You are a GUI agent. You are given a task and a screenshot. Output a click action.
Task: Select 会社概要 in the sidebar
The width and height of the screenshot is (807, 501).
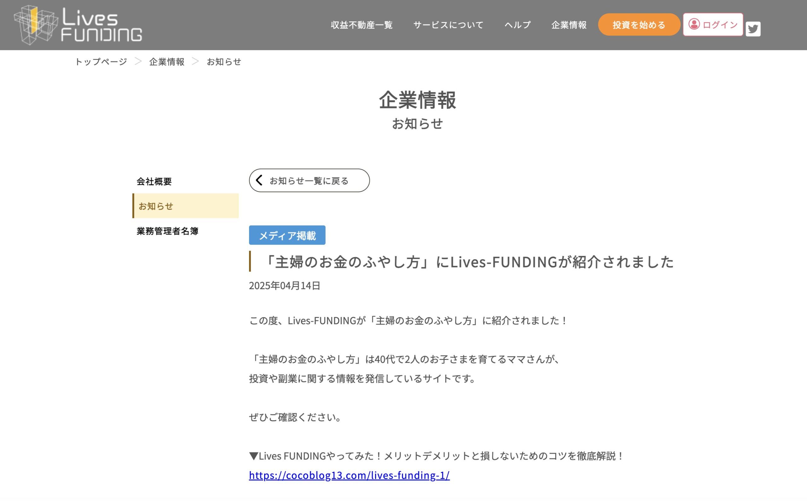point(154,181)
